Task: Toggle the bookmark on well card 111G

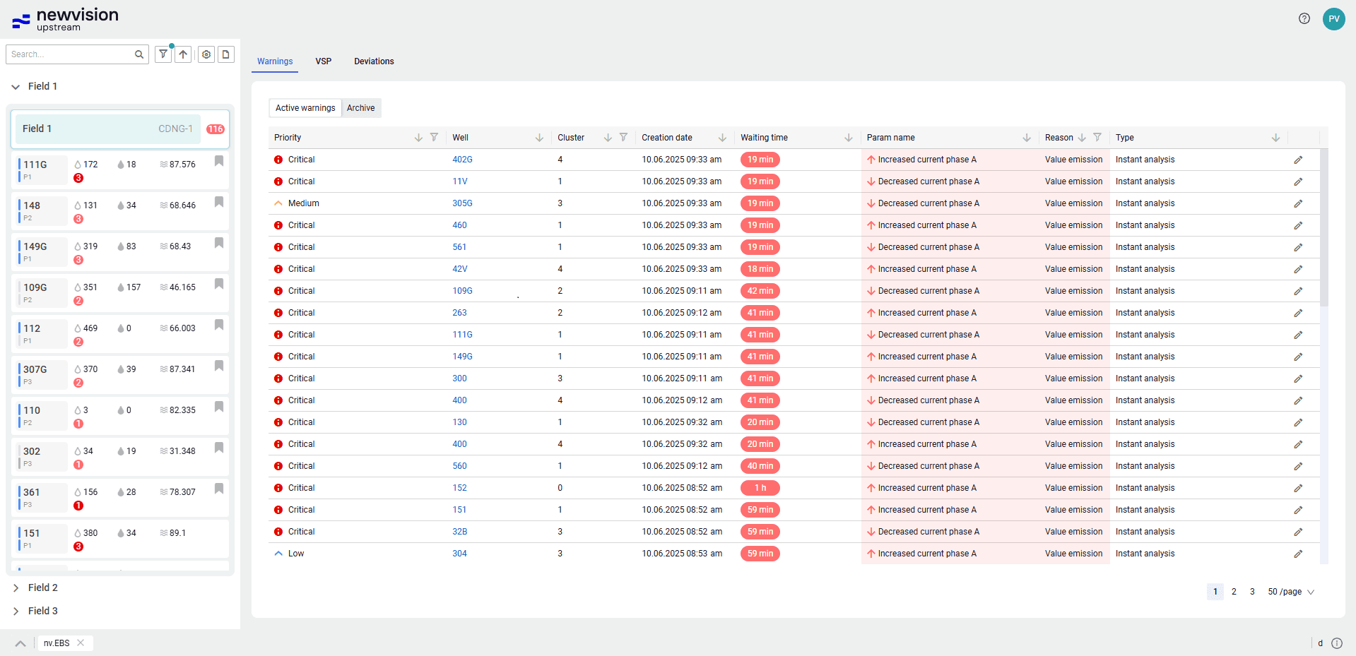Action: (219, 161)
